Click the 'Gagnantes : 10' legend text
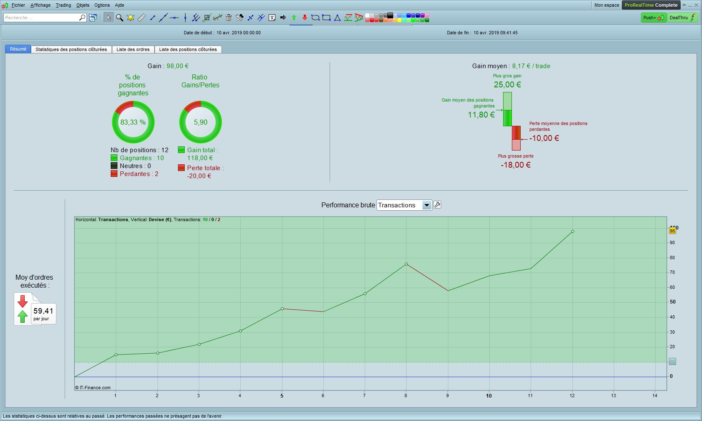This screenshot has width=702, height=421. [142, 158]
